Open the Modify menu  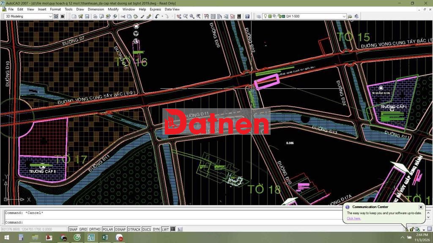click(x=113, y=9)
